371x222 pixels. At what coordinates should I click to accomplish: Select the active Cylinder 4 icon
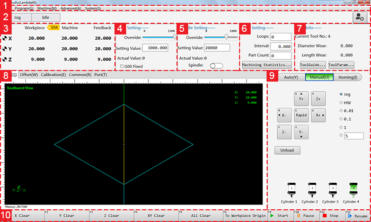[354, 190]
